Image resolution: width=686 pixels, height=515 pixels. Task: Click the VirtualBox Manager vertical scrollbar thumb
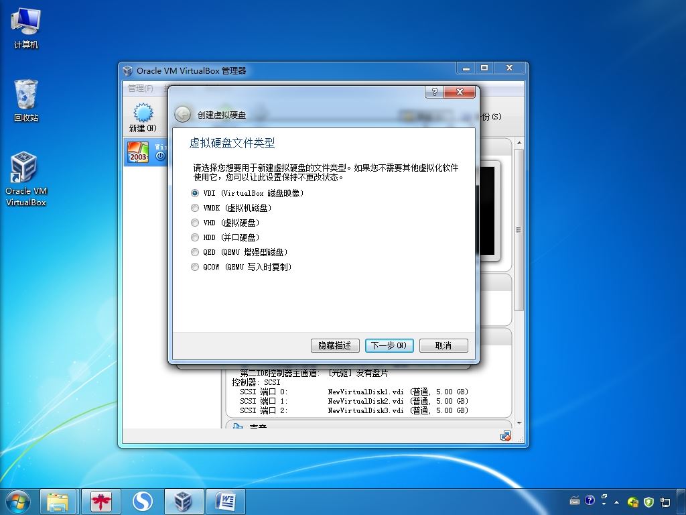point(519,230)
